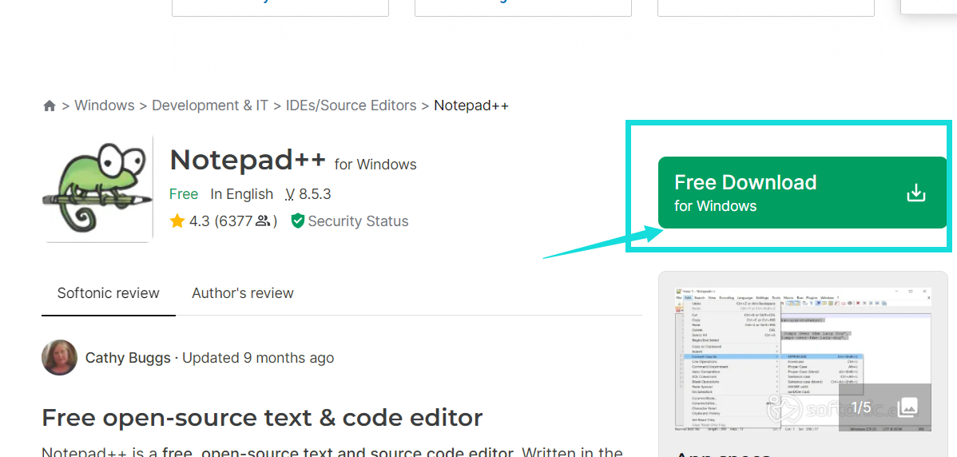Open Development & IT breadcrumb link
957x457 pixels.
(x=210, y=105)
